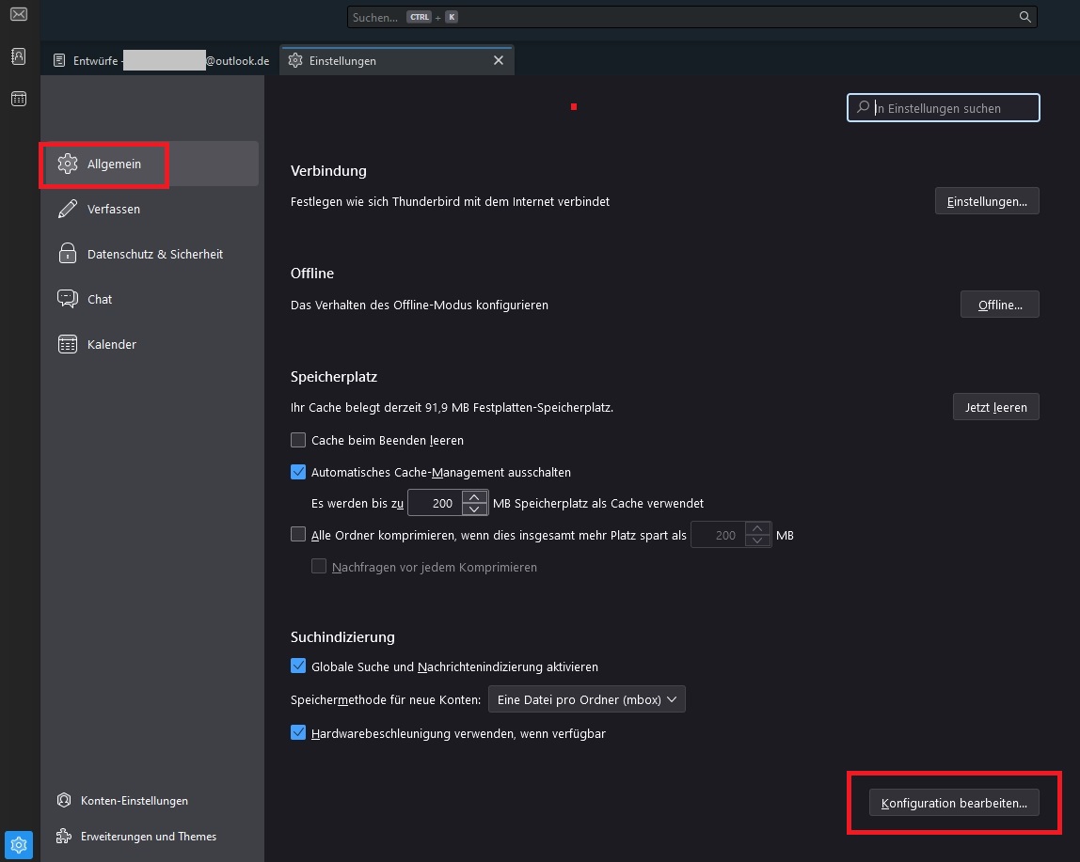Enable Cache beim Beenden leeren checkbox
Image resolution: width=1080 pixels, height=862 pixels.
click(298, 440)
